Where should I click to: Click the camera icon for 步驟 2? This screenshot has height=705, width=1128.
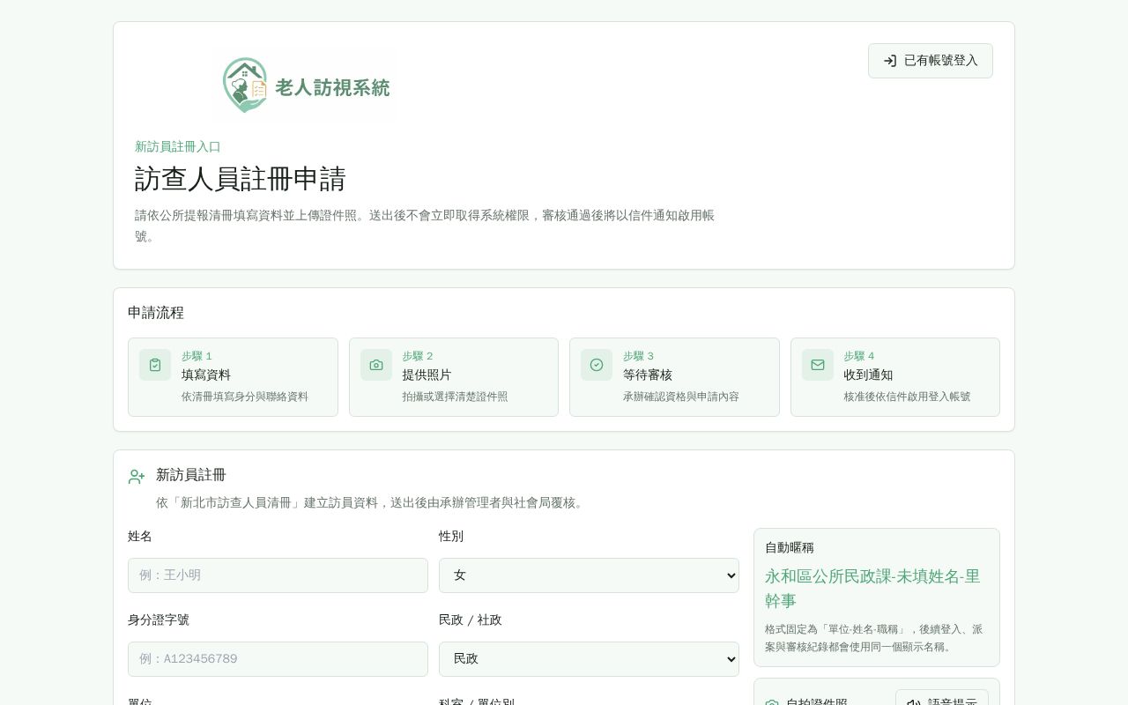[x=376, y=365]
